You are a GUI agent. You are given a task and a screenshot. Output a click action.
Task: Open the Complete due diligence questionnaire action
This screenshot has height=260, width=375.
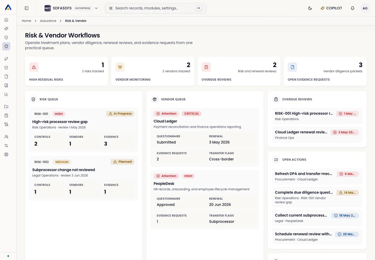coord(317,197)
